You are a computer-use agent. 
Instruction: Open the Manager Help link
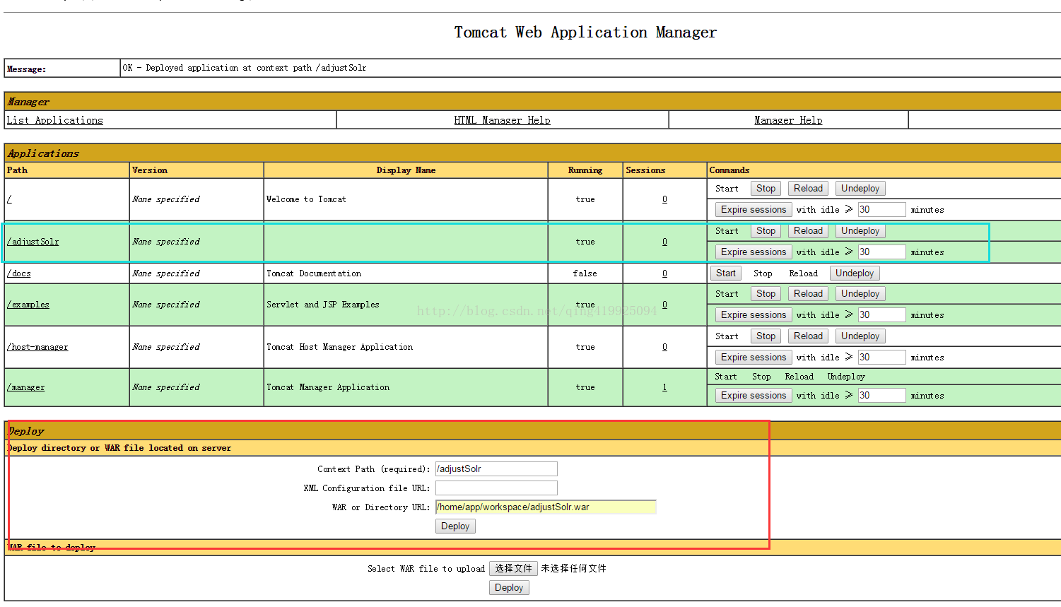788,120
